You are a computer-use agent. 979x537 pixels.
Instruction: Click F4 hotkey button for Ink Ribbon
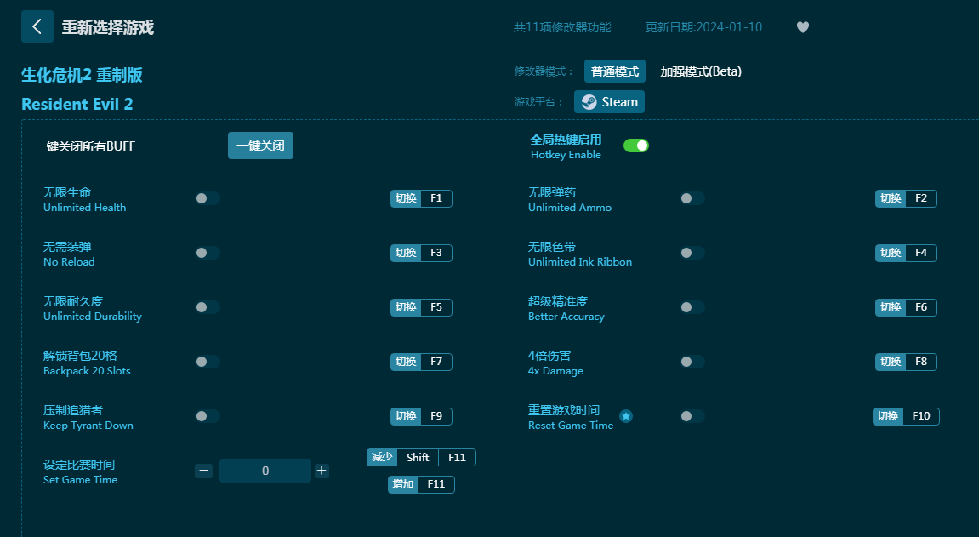pos(906,253)
